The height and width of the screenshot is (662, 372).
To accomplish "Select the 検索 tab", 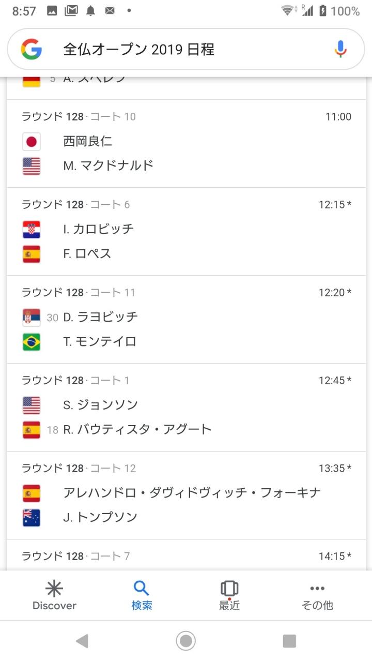I will pos(142,595).
